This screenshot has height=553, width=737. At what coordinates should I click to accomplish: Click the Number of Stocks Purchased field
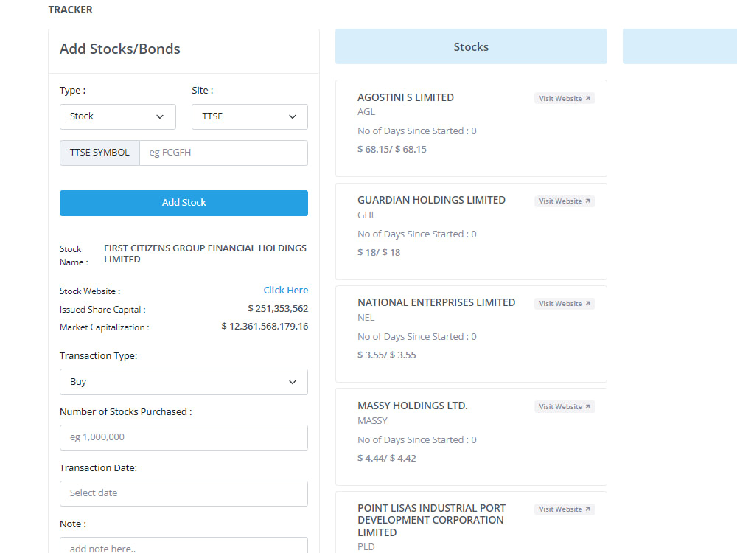184,437
